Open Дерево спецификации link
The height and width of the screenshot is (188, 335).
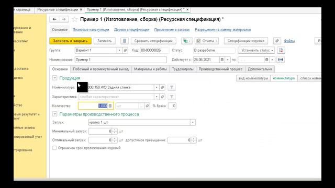[x=131, y=30]
